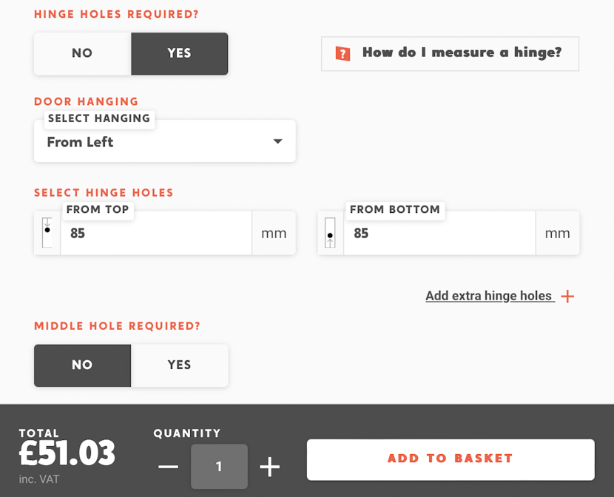Open the Select Hanging dropdown
The image size is (614, 497).
click(164, 141)
